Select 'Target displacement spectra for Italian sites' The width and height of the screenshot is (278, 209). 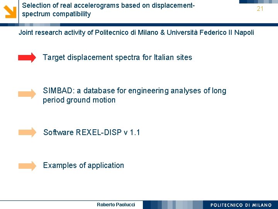point(117,57)
